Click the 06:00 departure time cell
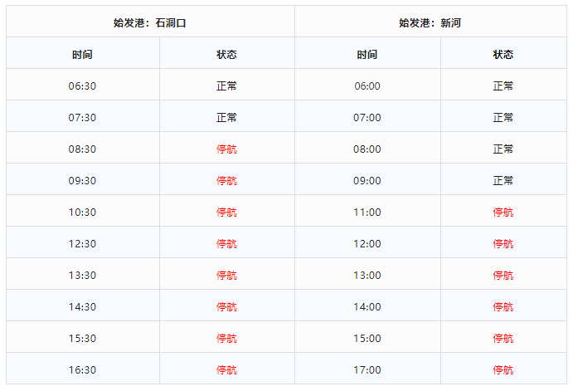 tap(367, 86)
